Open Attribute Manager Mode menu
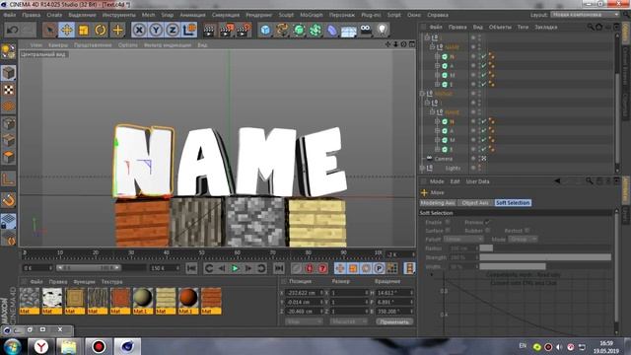Screen dimensions: 631x355 [436, 181]
